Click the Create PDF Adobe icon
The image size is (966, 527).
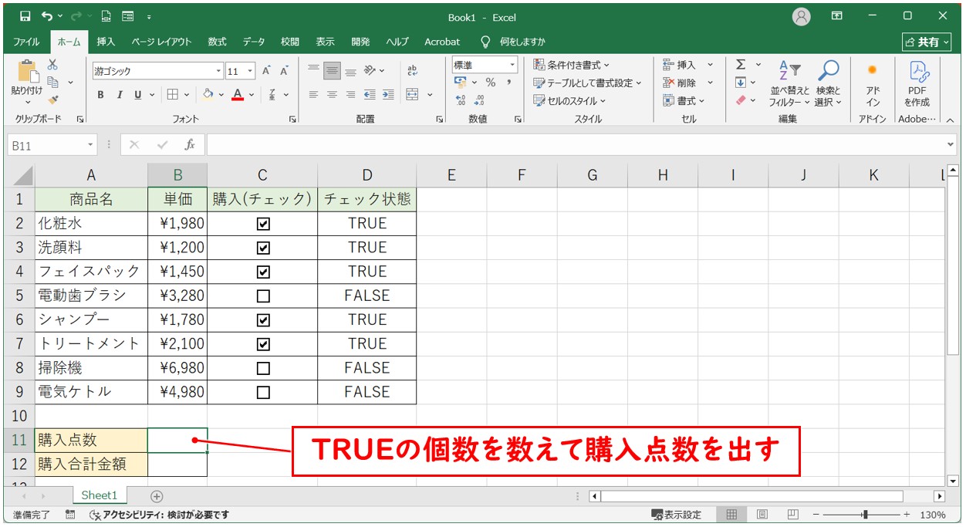pyautogui.click(x=917, y=84)
